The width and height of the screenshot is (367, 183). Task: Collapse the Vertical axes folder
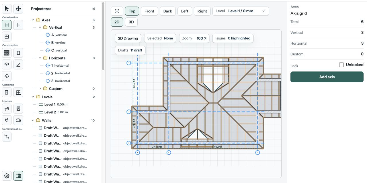point(40,27)
